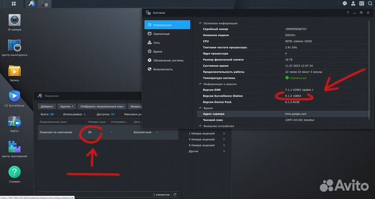
Task: Click the Использовано 1 count
Action: pos(74,114)
